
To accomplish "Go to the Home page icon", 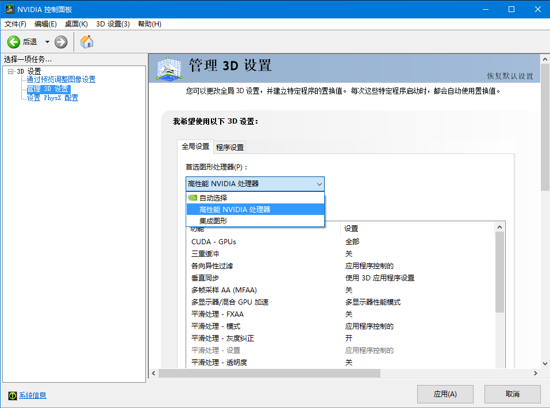I will click(x=87, y=42).
